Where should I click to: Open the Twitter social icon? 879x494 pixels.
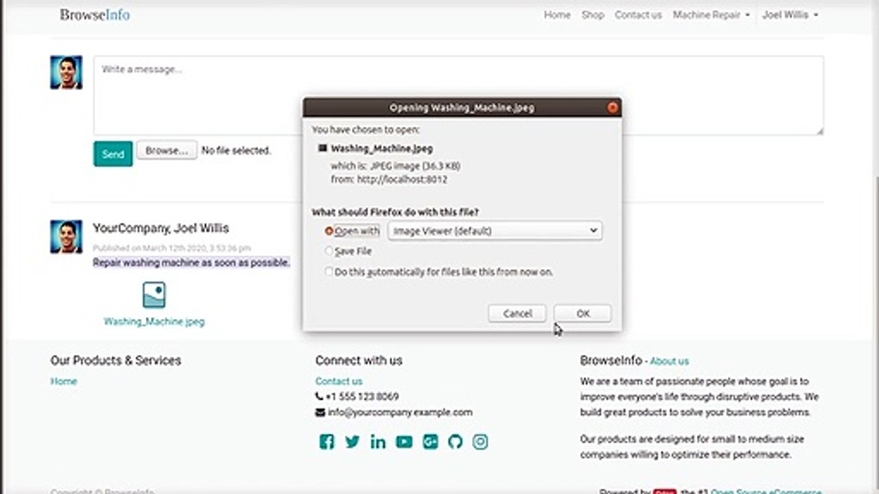click(352, 442)
